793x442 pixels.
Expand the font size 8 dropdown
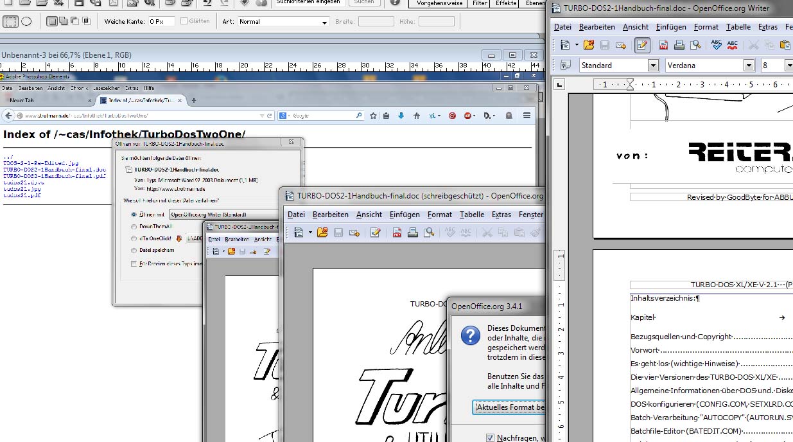[x=789, y=65]
